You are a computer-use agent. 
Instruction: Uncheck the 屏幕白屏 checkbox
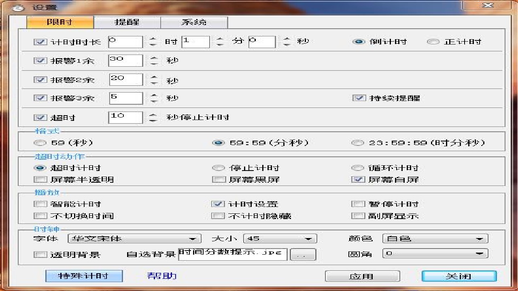coord(359,179)
